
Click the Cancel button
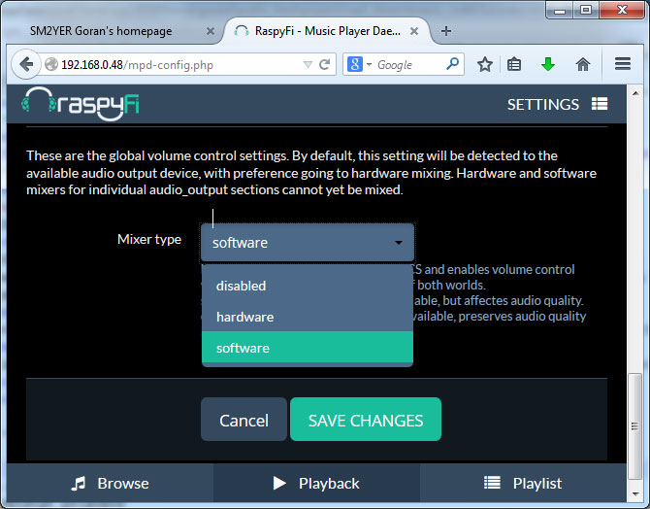[x=244, y=420]
